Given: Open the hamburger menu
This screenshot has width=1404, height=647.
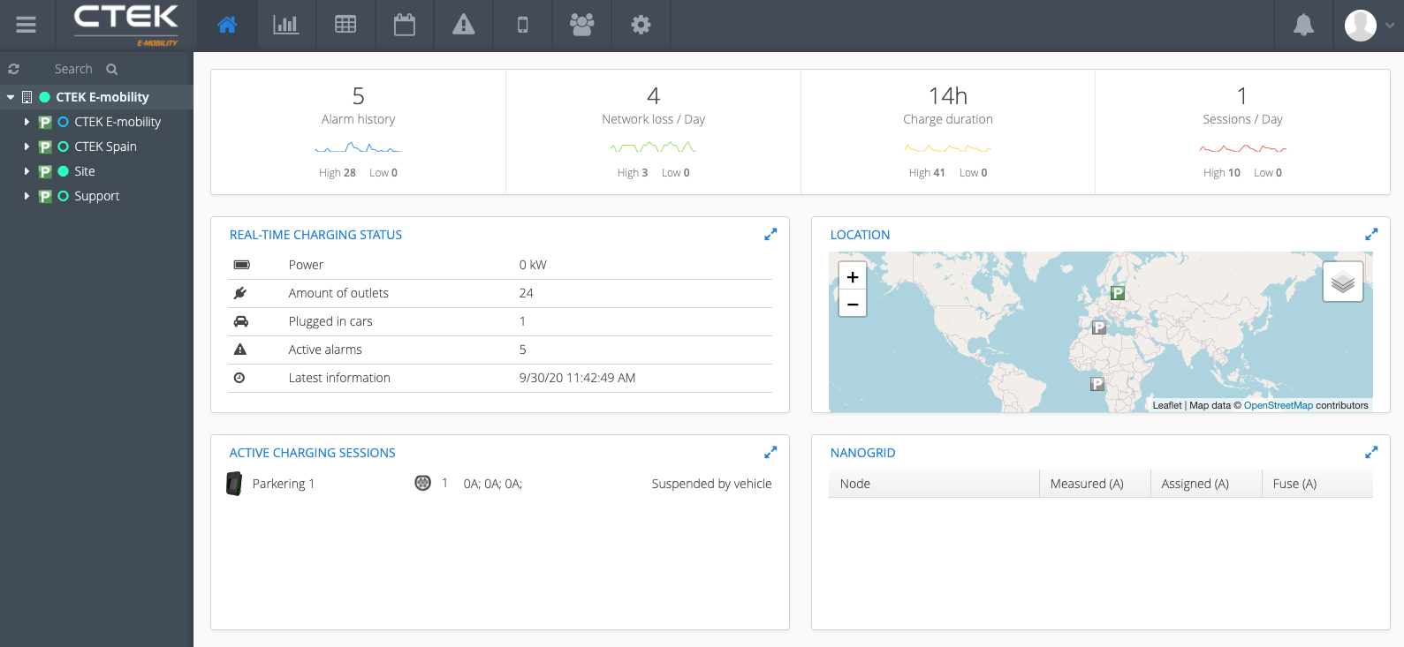Looking at the screenshot, I should click(x=27, y=25).
